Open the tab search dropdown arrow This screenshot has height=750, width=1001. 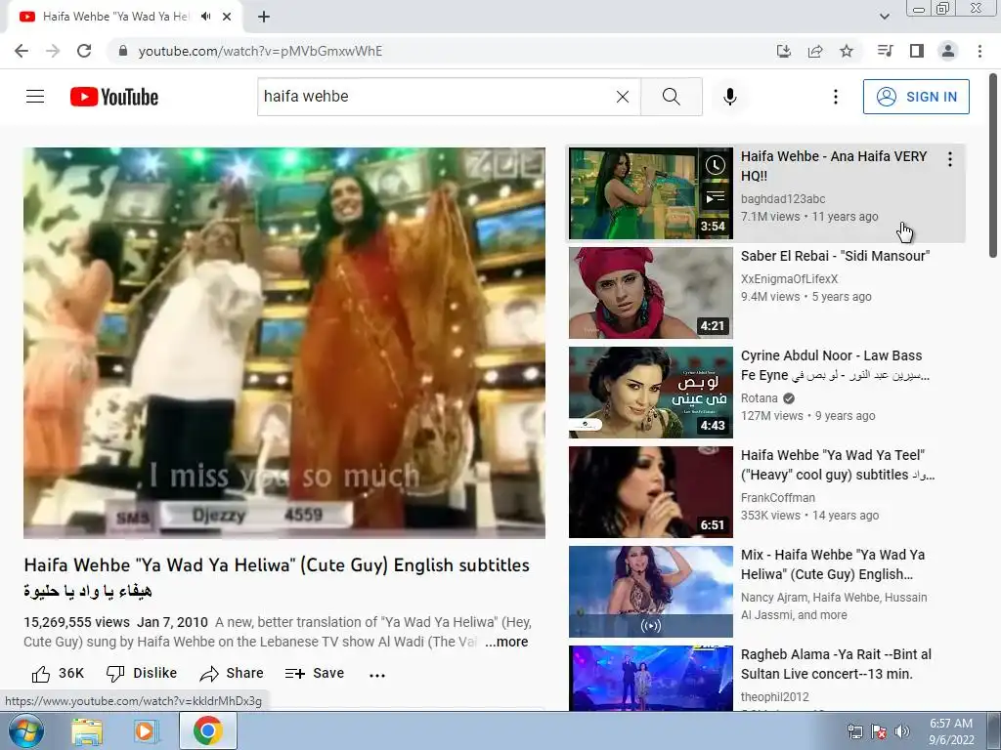pos(884,17)
